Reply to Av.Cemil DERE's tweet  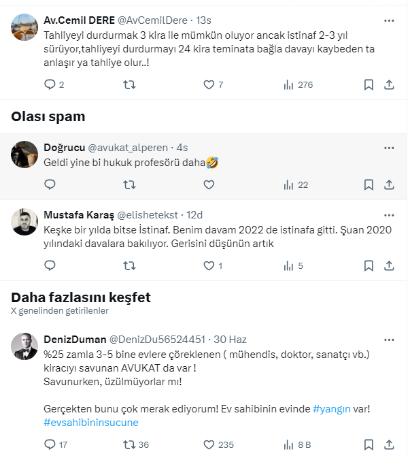[50, 85]
